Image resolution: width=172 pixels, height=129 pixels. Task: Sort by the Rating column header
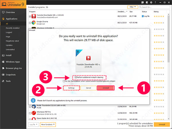click(x=156, y=12)
